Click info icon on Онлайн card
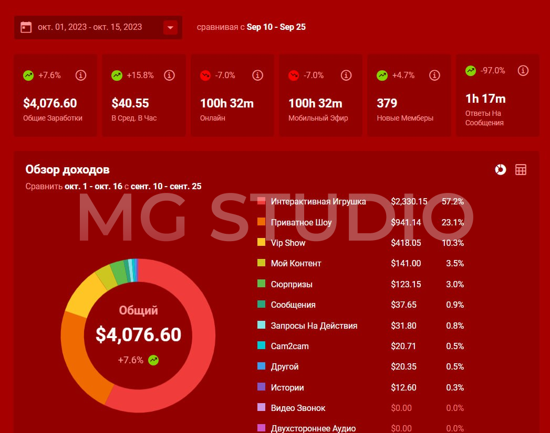This screenshot has height=433, width=550. click(257, 75)
